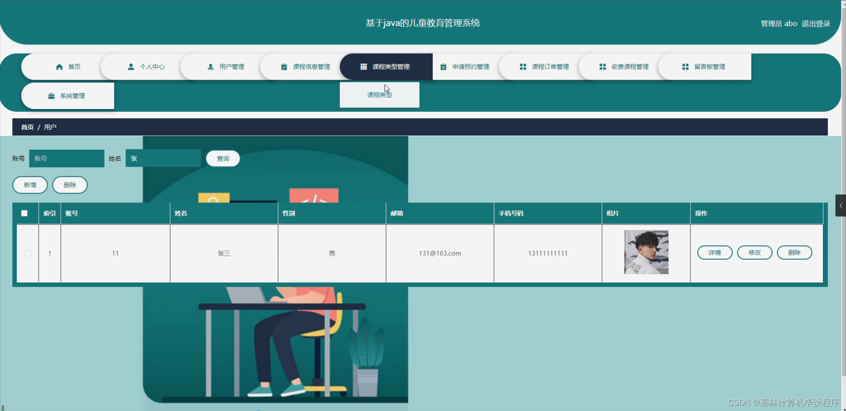Select the person icon on 个人中心 tab
This screenshot has width=846, height=411.
tap(131, 66)
